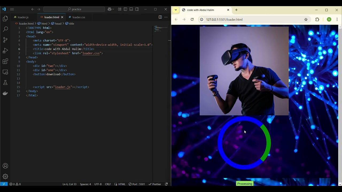Toggle the secondary side bar
The image size is (342, 192).
pos(137,9)
